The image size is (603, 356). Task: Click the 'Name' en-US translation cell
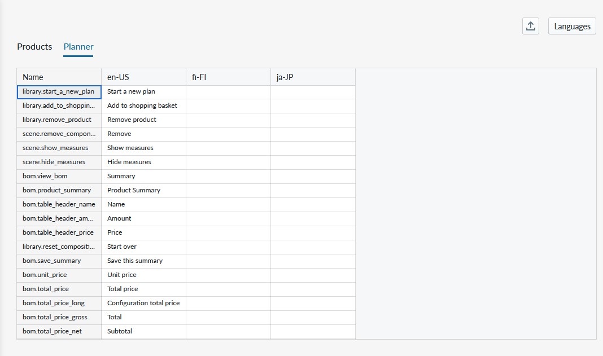(x=144, y=205)
